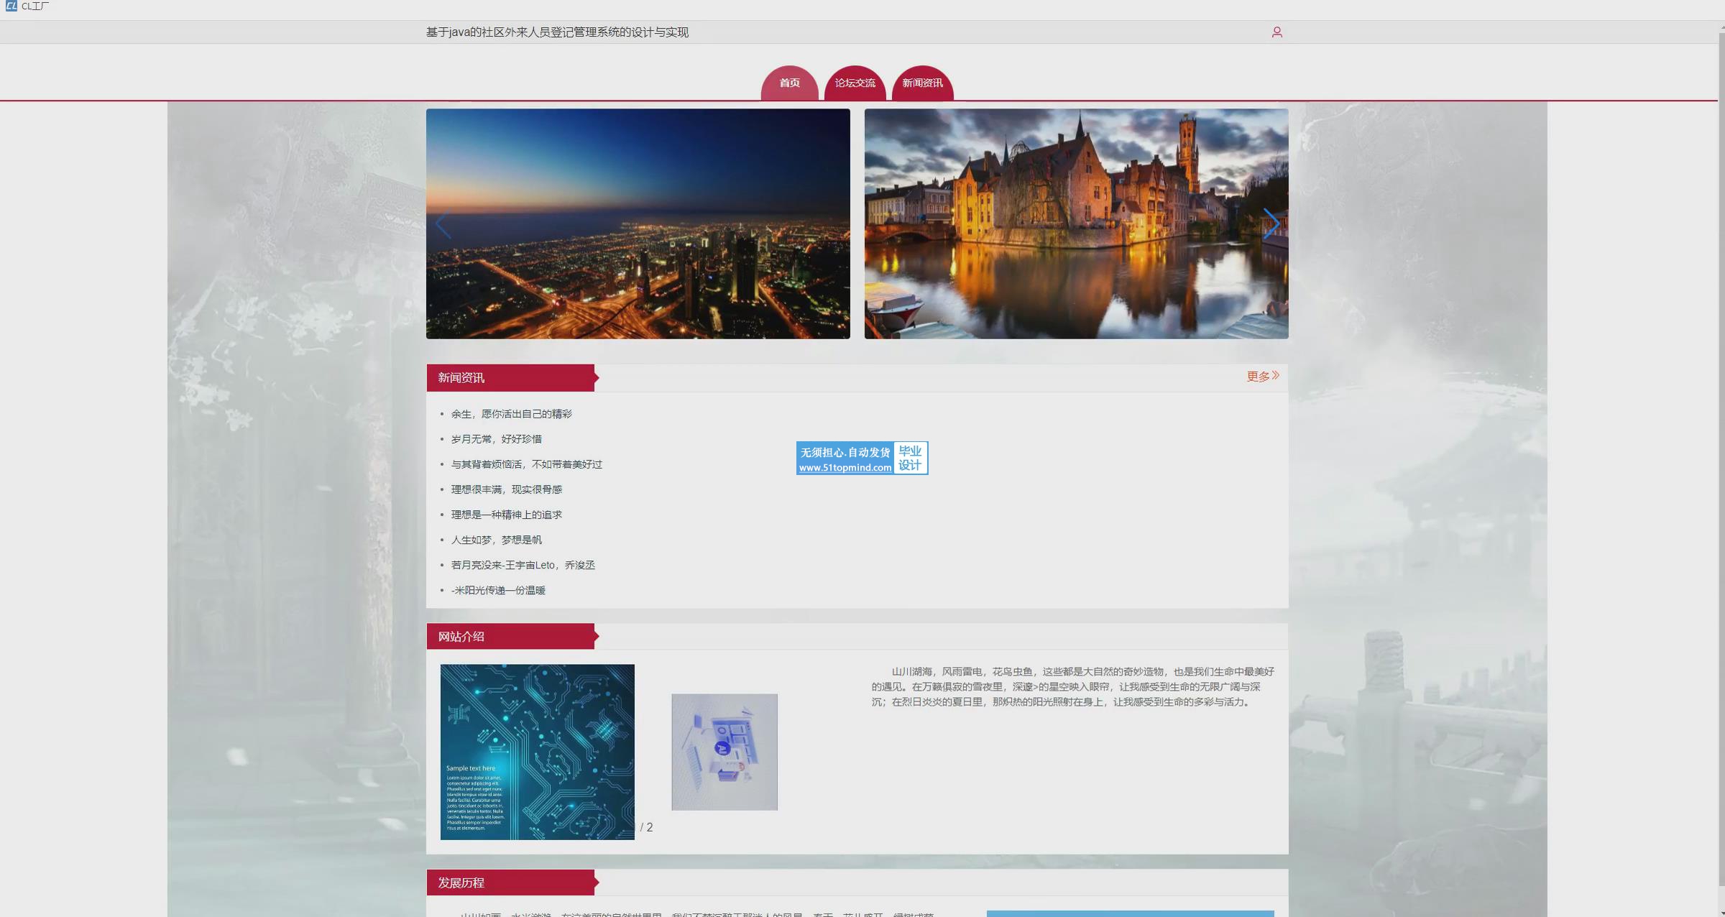Open news item 一米阳光传递一份温暖

(498, 590)
